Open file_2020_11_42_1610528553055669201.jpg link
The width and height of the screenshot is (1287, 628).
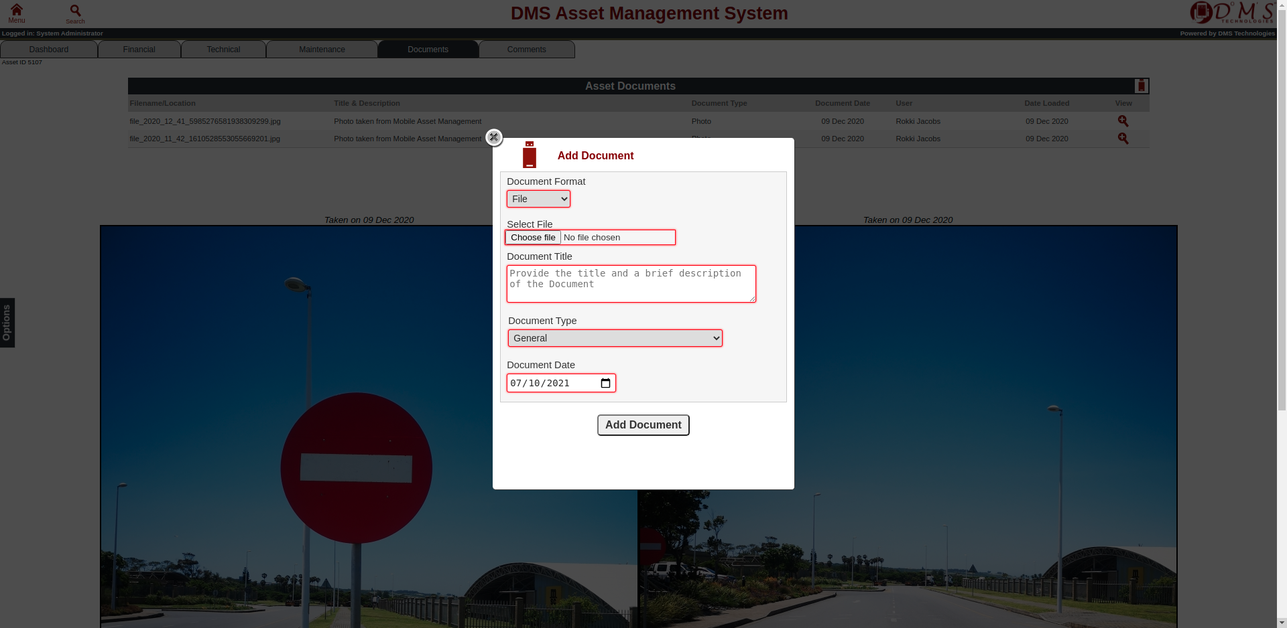[x=204, y=139]
